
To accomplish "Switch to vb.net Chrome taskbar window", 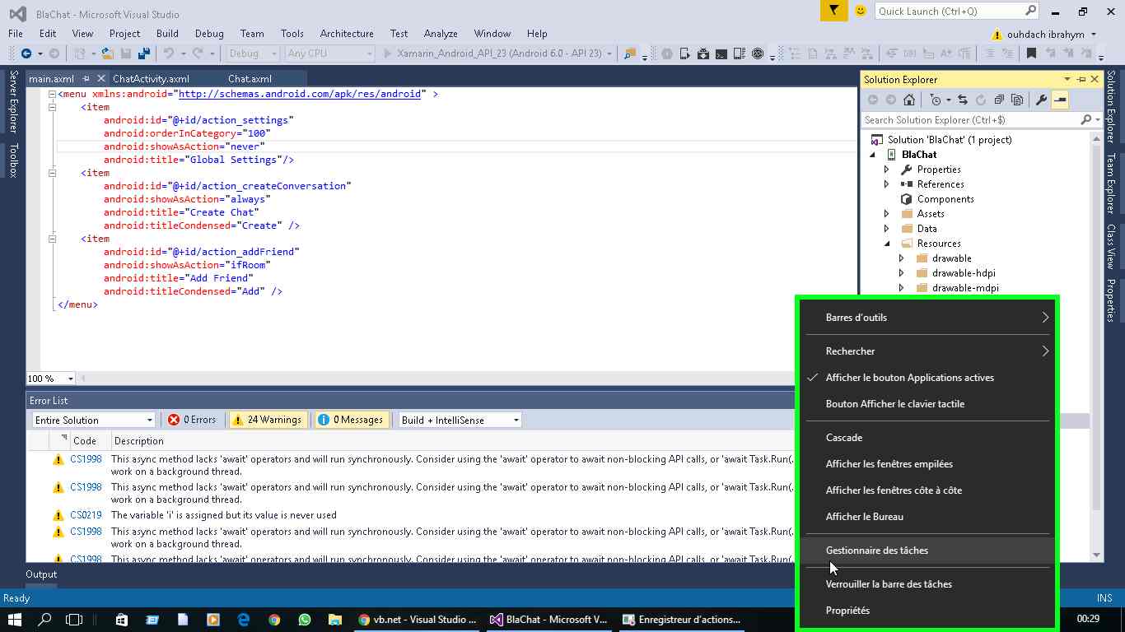I will point(418,620).
